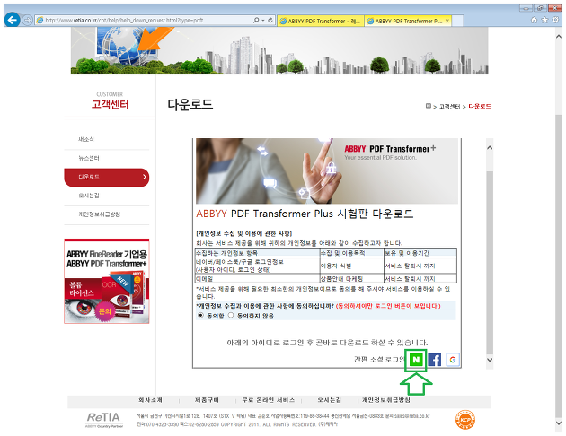Viewport: 566px width, 436px height.
Task: Open 오시는길 footer link
Action: pyautogui.click(x=329, y=400)
